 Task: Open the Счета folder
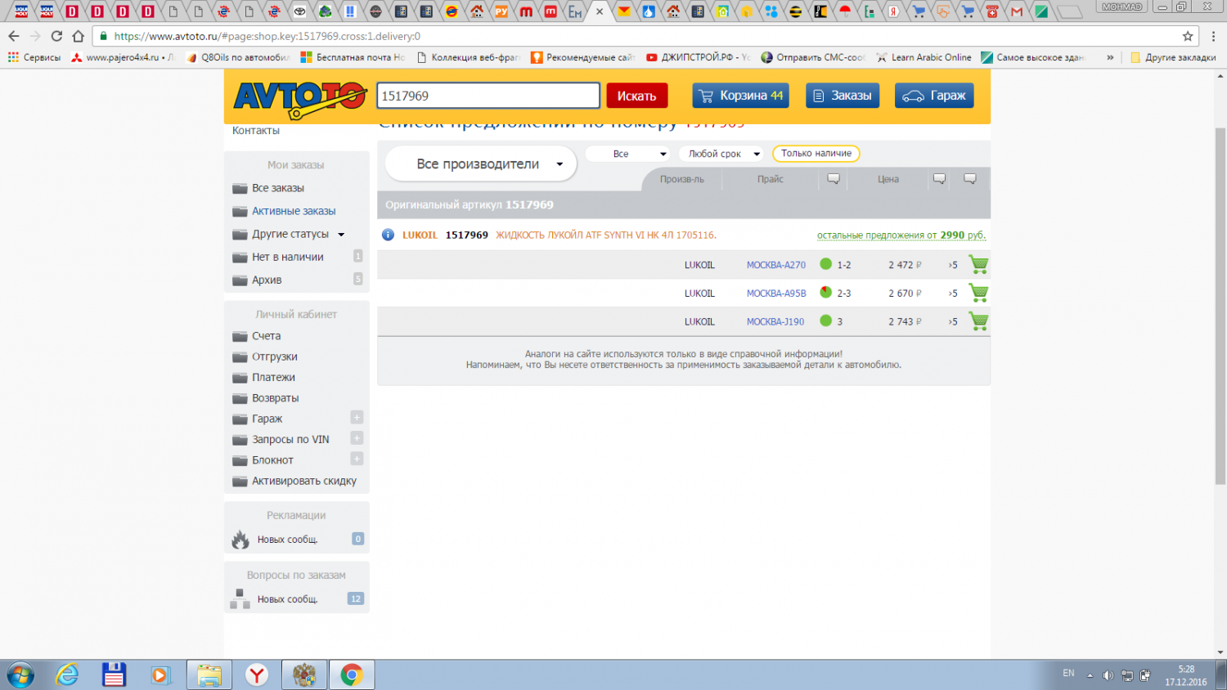pos(266,336)
